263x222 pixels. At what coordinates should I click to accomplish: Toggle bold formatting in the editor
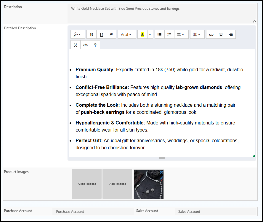click(92, 35)
